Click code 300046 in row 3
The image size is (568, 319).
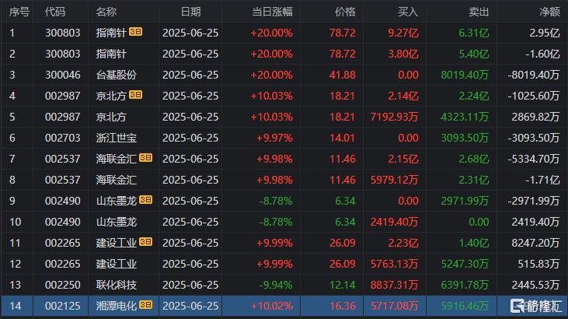pos(63,75)
